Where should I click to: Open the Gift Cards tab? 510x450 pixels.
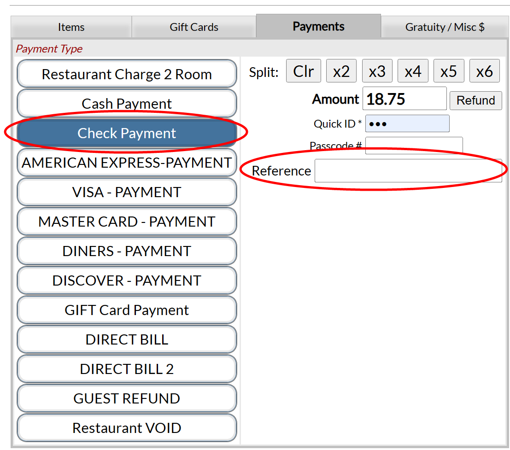coord(194,27)
